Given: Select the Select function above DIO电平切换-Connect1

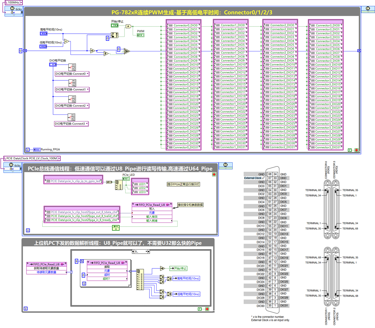Looking at the screenshot, I should click(73, 83).
